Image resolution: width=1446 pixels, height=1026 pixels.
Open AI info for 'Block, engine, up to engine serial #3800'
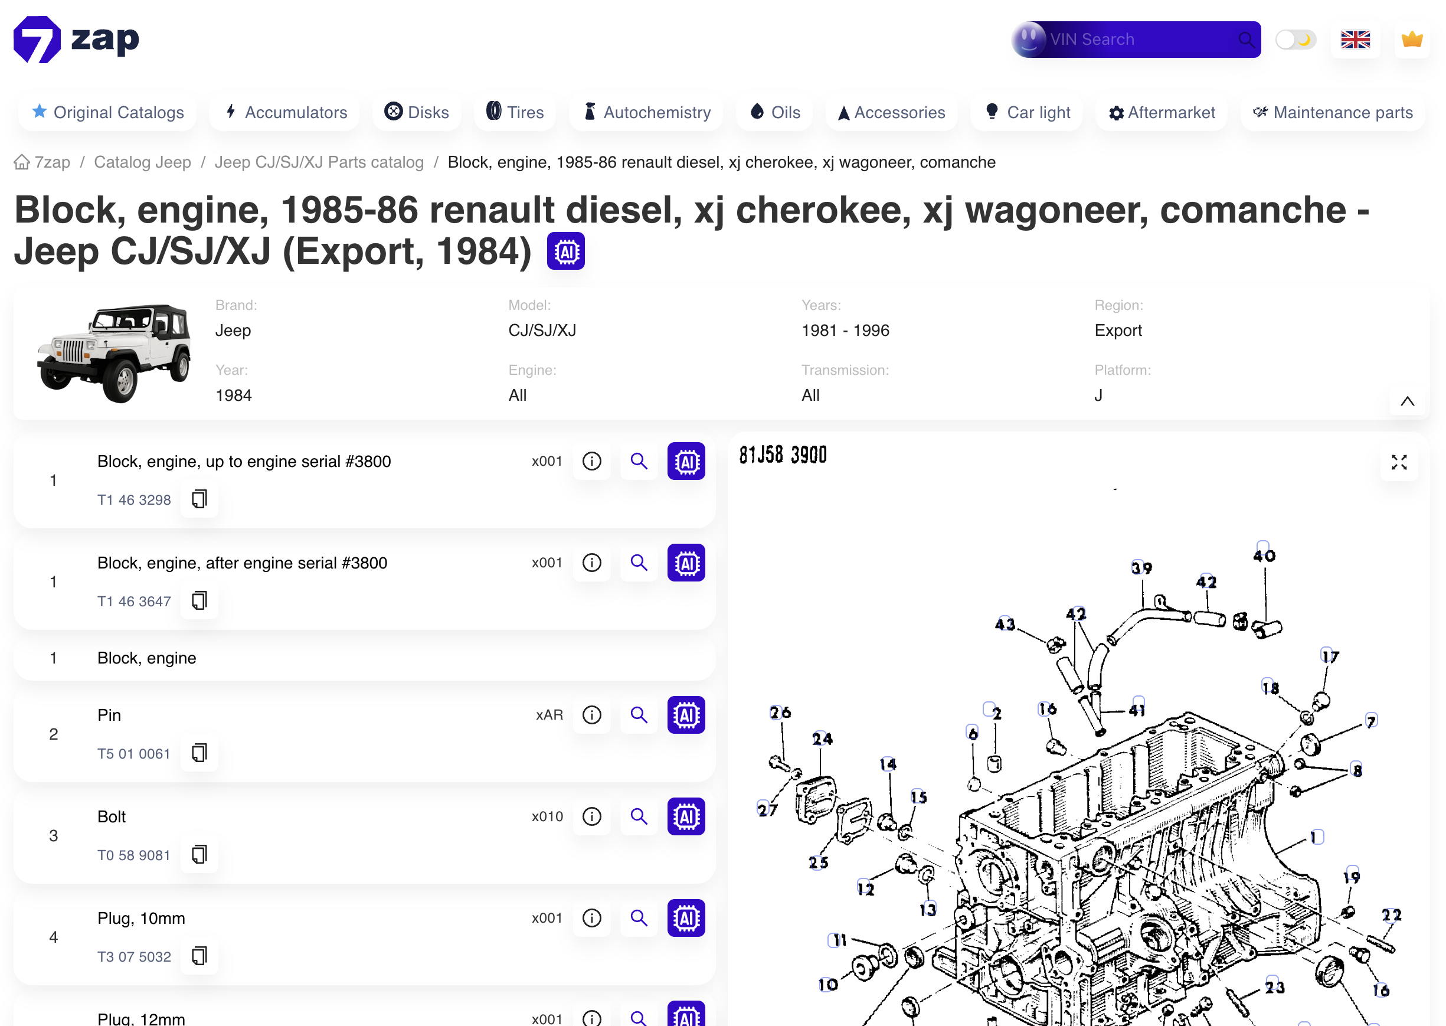tap(686, 461)
